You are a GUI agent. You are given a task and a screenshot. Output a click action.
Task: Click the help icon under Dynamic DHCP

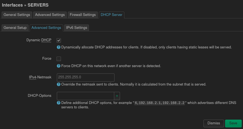58,47
